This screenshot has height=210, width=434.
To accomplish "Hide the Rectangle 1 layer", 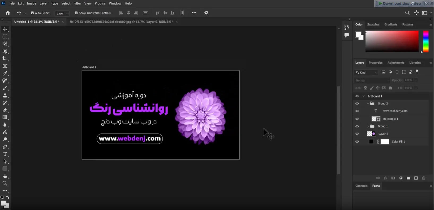I will click(357, 119).
